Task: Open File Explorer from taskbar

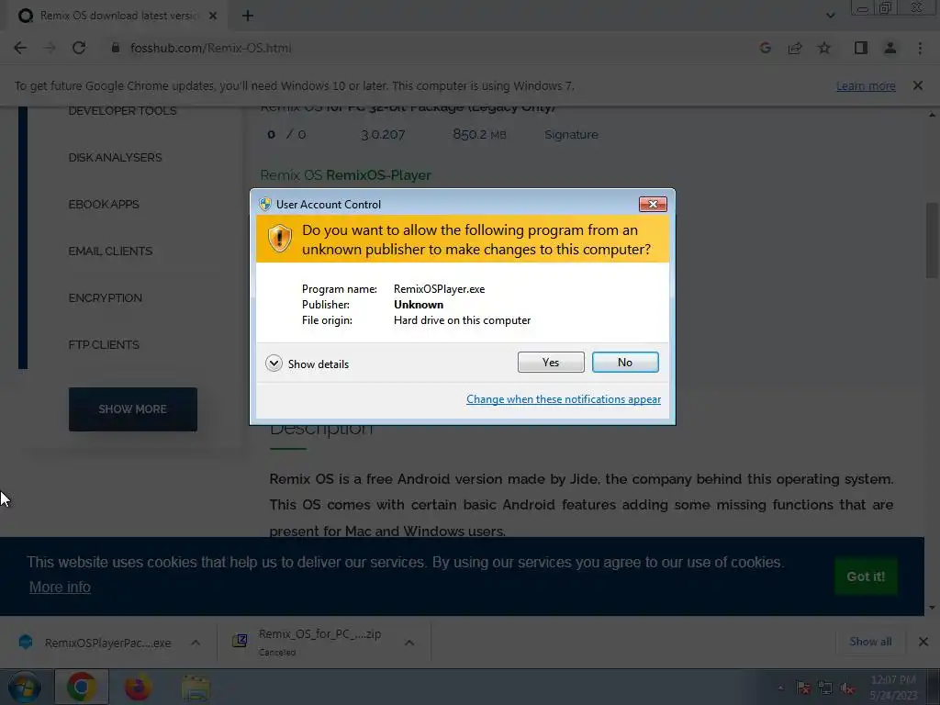Action: tap(196, 688)
